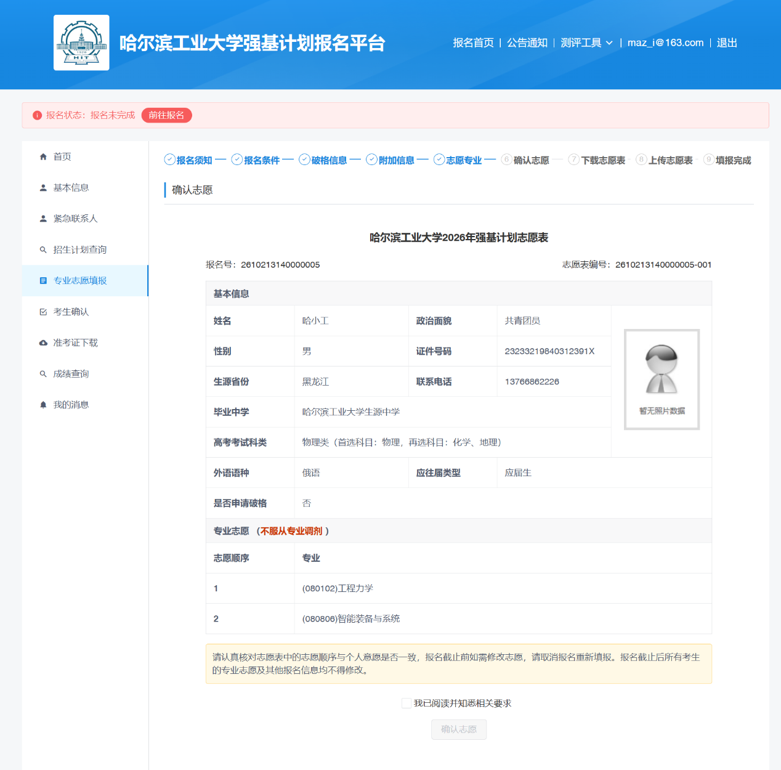Open 专业志愿填报 in the sidebar
The width and height of the screenshot is (781, 770).
80,281
